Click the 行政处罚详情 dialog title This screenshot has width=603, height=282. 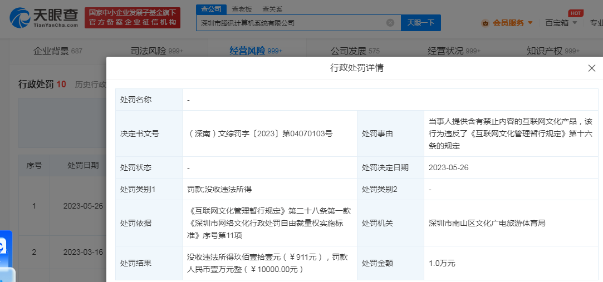point(356,68)
